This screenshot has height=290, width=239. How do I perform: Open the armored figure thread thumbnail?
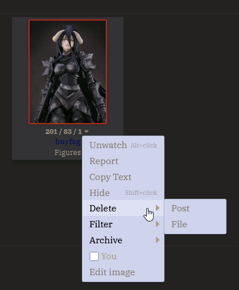tap(68, 72)
